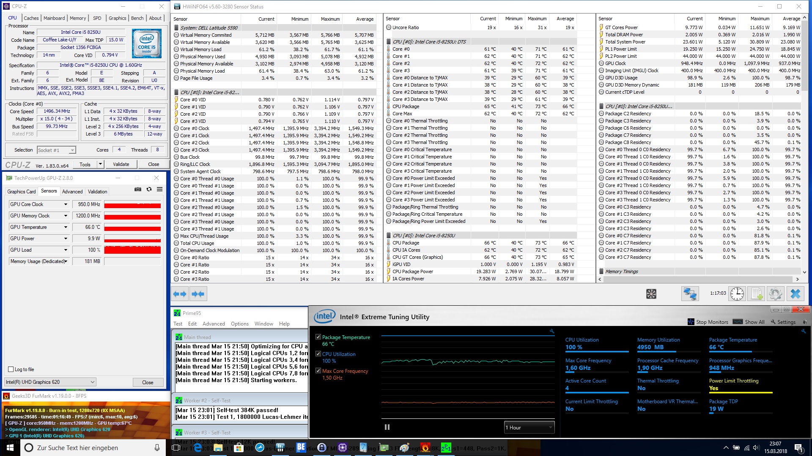Open CPU-Z Socket #1 selection dropdown
812x456 pixels.
tap(56, 150)
